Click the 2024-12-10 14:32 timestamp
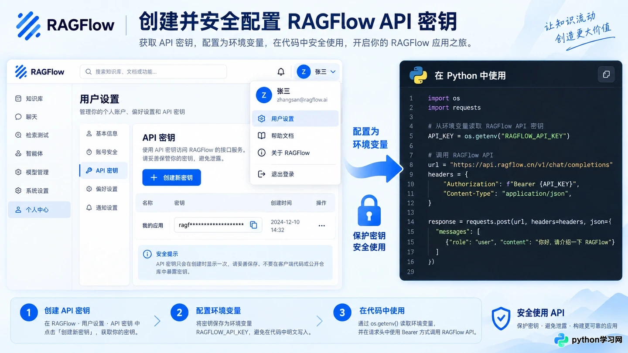Viewport: 628px width, 353px height. click(x=285, y=226)
